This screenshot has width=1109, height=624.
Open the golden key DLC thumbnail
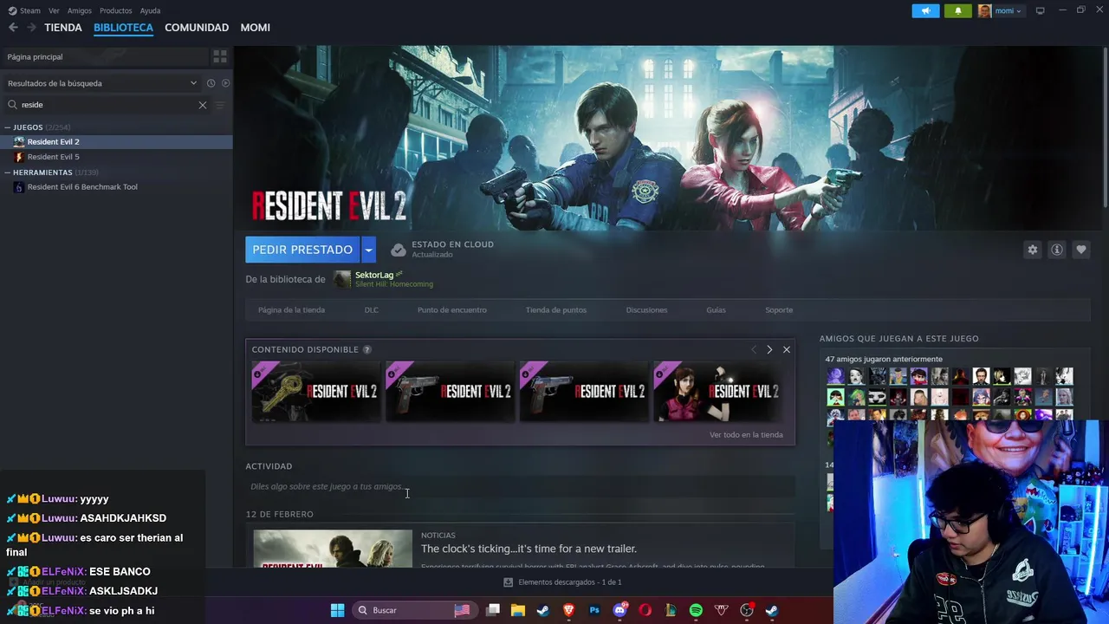pos(316,392)
